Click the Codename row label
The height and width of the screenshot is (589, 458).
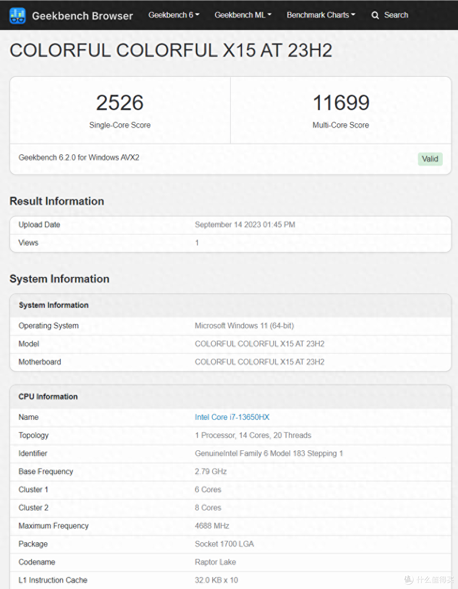(x=37, y=562)
